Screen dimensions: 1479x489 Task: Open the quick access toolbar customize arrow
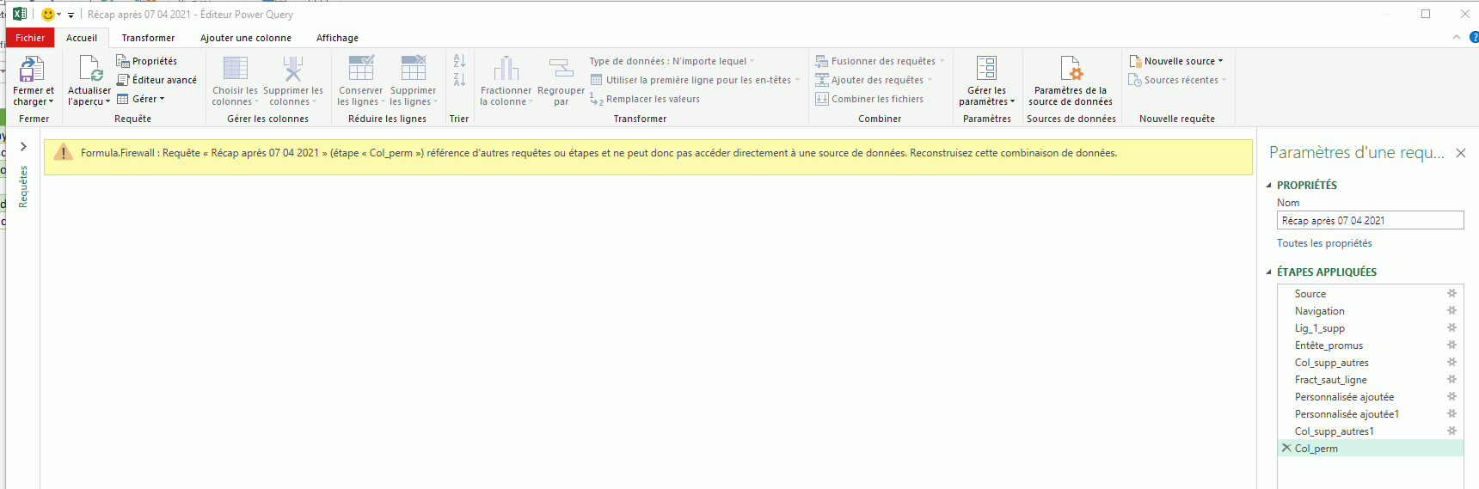coord(71,15)
